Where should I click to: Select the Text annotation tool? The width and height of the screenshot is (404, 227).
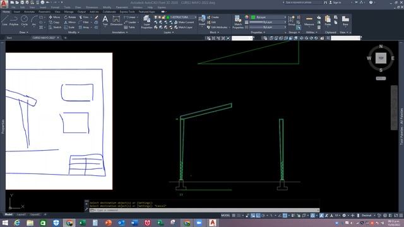(105, 21)
